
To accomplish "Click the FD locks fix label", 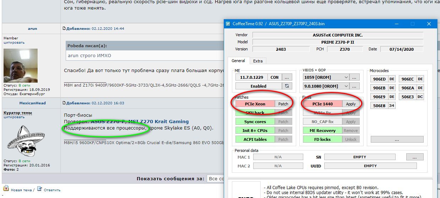I will click(323, 139).
